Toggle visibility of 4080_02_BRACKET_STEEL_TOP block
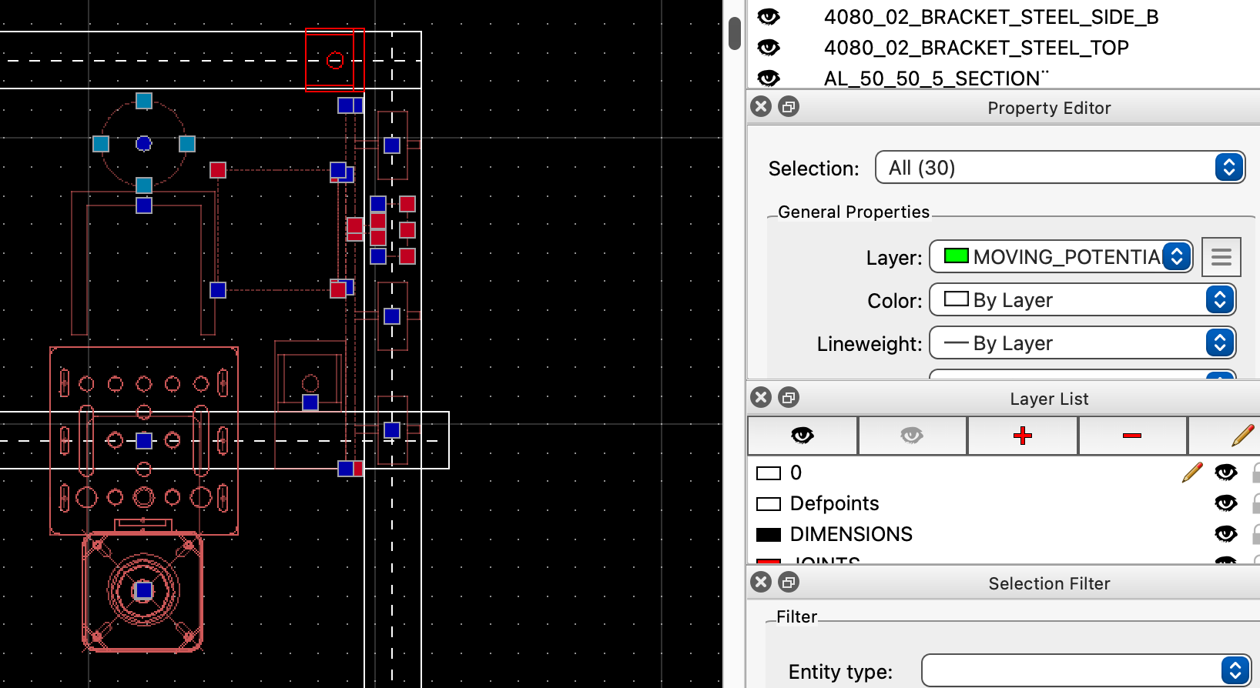This screenshot has height=688, width=1260. 769,48
